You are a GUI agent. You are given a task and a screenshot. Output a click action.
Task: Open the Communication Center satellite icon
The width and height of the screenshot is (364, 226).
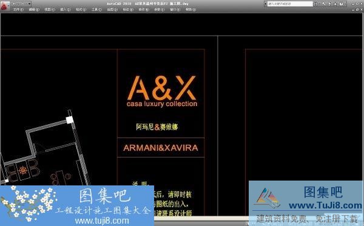click(x=329, y=4)
